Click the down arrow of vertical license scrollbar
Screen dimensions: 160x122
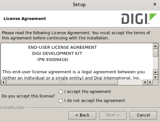pyautogui.click(x=155, y=77)
